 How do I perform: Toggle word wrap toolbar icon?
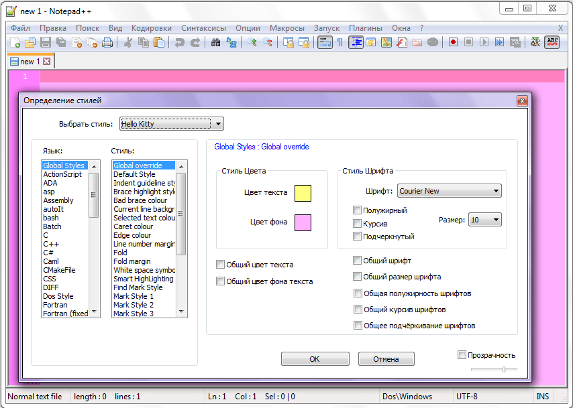(x=325, y=42)
